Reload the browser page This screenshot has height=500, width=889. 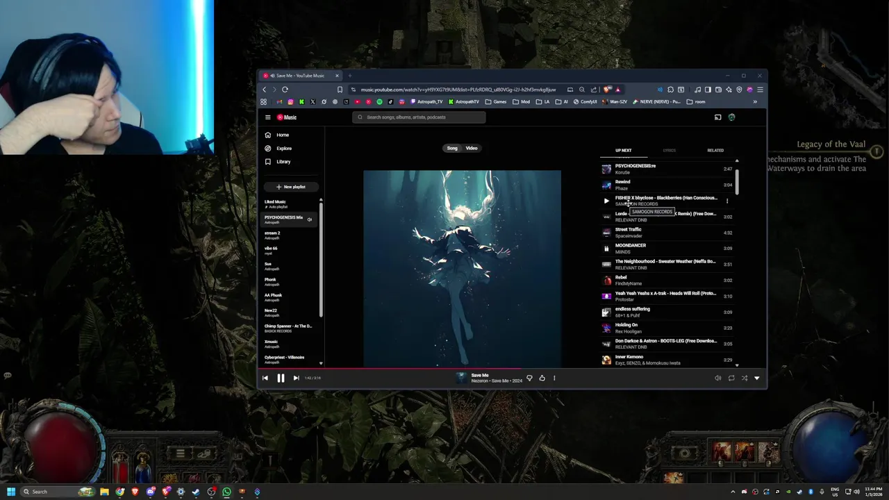285,90
